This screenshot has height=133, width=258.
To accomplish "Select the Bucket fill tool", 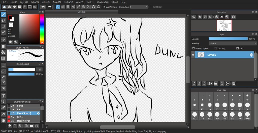I will tap(3, 52).
